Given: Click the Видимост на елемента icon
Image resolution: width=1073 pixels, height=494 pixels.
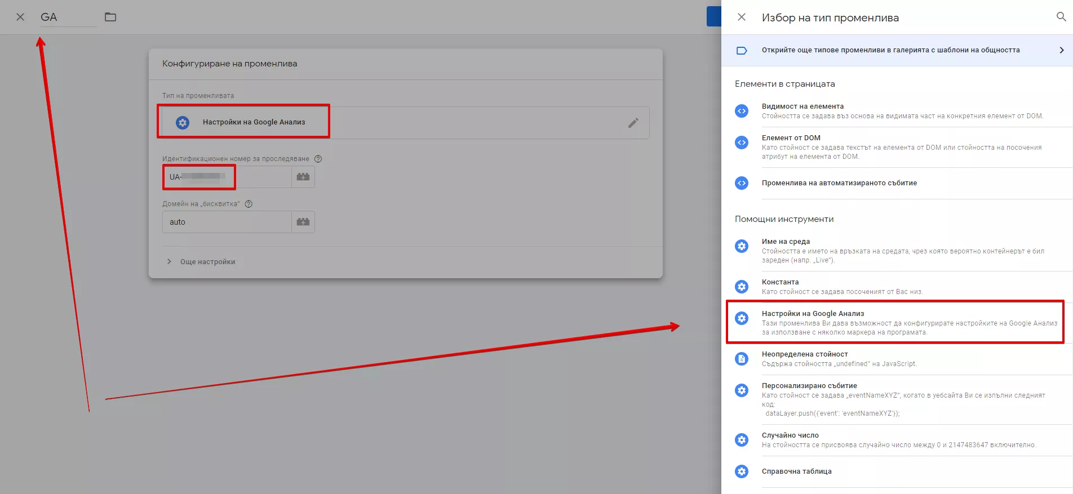Looking at the screenshot, I should (742, 111).
